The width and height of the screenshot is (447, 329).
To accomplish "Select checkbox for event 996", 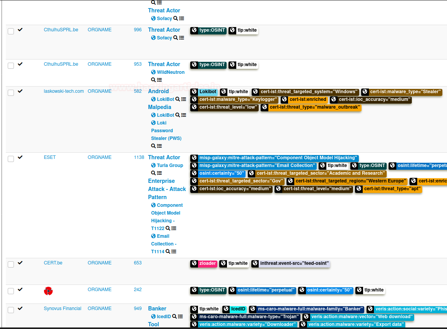I will [11, 31].
